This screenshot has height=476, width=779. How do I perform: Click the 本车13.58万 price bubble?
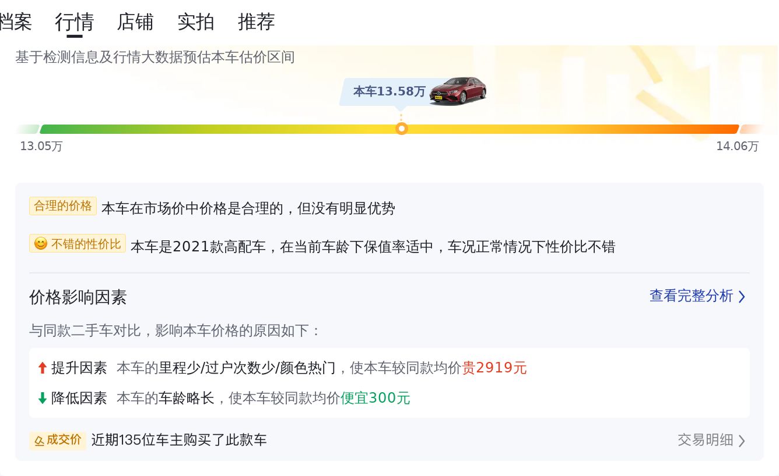[x=389, y=91]
